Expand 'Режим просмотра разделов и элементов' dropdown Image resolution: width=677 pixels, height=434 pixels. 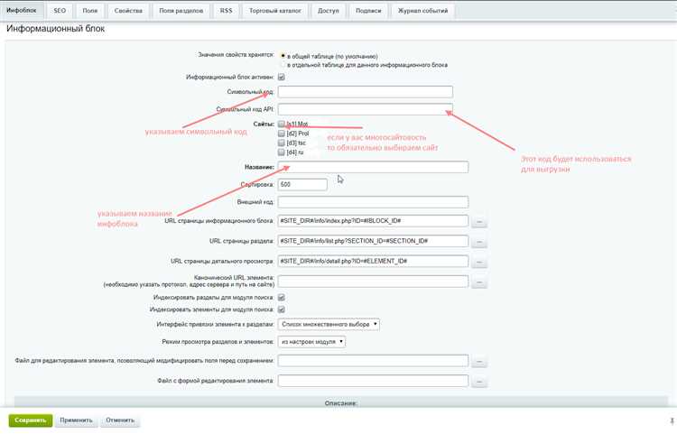coord(311,342)
